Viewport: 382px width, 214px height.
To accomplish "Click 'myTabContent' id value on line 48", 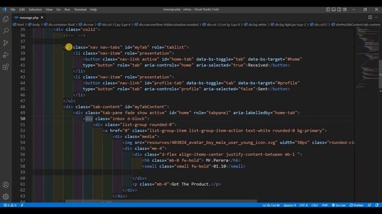I will point(149,107).
